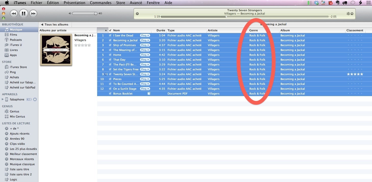Open the Édition menu

(x=53, y=3)
